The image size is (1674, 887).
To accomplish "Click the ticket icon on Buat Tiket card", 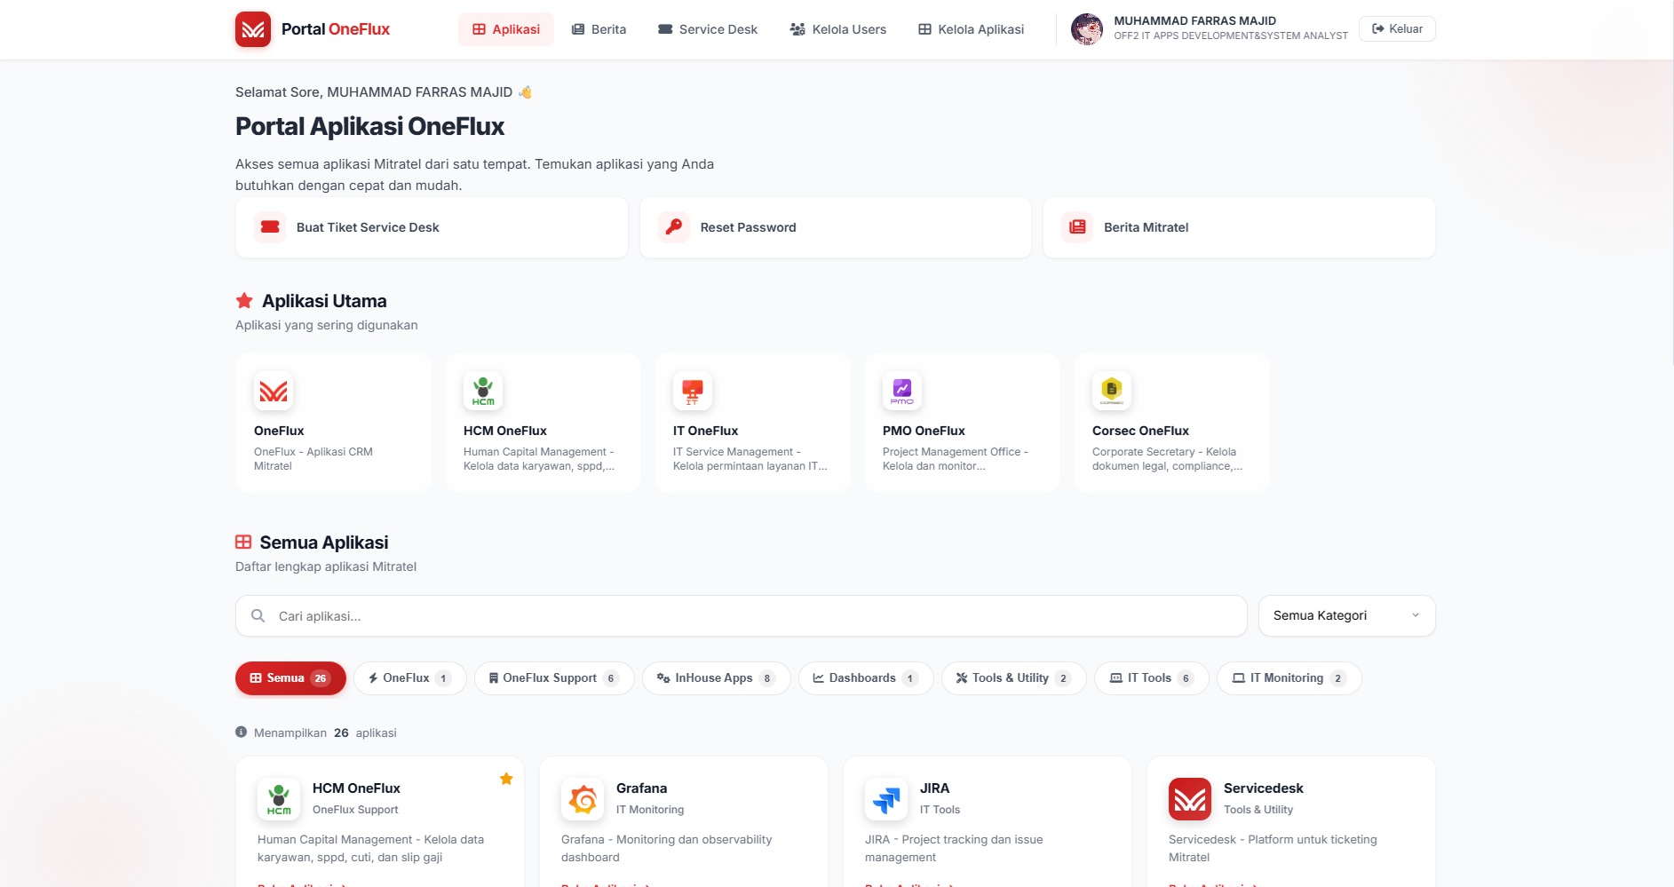I will pyautogui.click(x=270, y=227).
